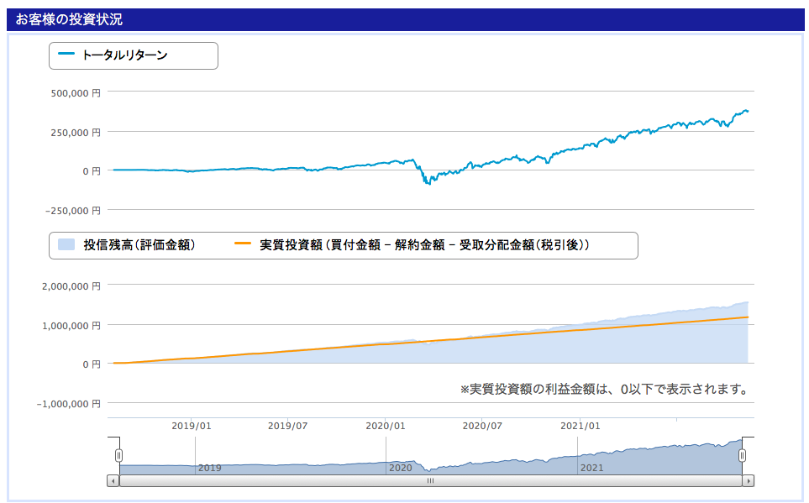809x503 pixels.
Task: Click the blue トータルリターン legend line marker
Action: pyautogui.click(x=66, y=54)
